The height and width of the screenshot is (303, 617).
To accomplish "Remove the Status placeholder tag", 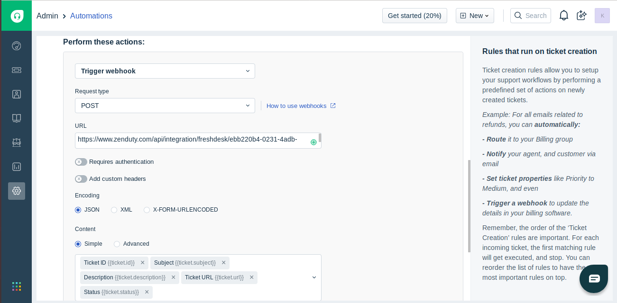I will (147, 292).
